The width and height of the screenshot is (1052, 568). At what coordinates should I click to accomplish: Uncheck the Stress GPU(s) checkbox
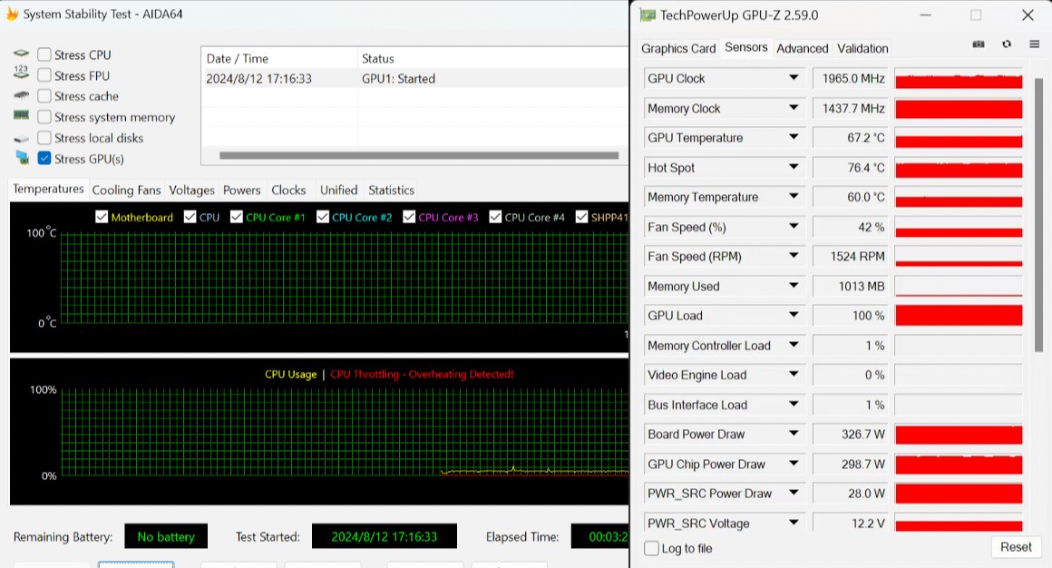(44, 159)
